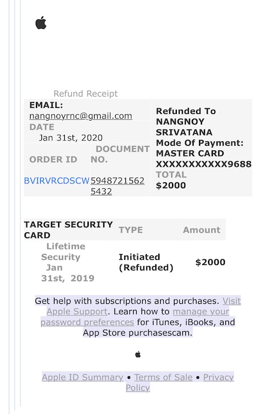Open the Privacy Policy link

click(180, 382)
